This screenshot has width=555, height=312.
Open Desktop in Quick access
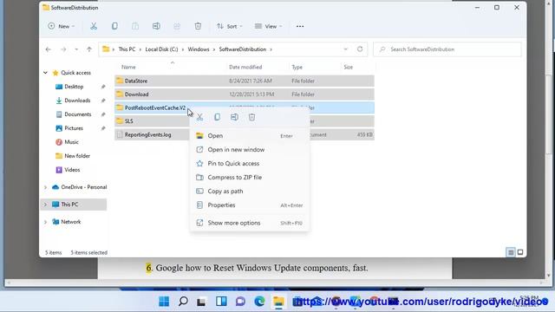[74, 87]
